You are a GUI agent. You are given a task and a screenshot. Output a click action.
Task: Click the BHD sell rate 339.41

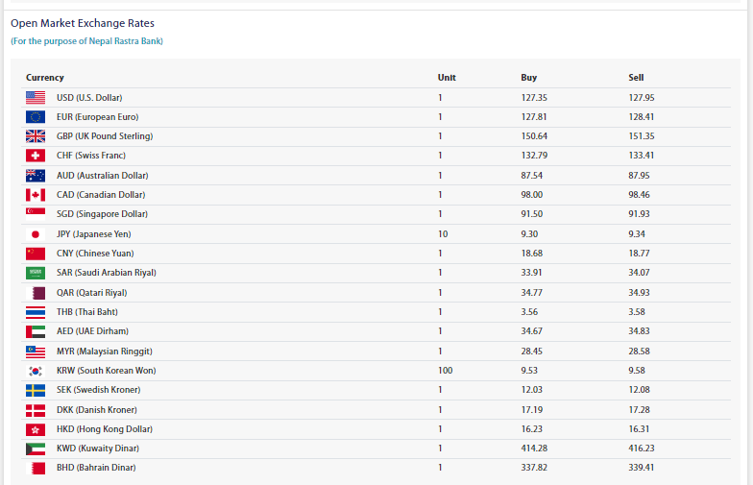644,468
